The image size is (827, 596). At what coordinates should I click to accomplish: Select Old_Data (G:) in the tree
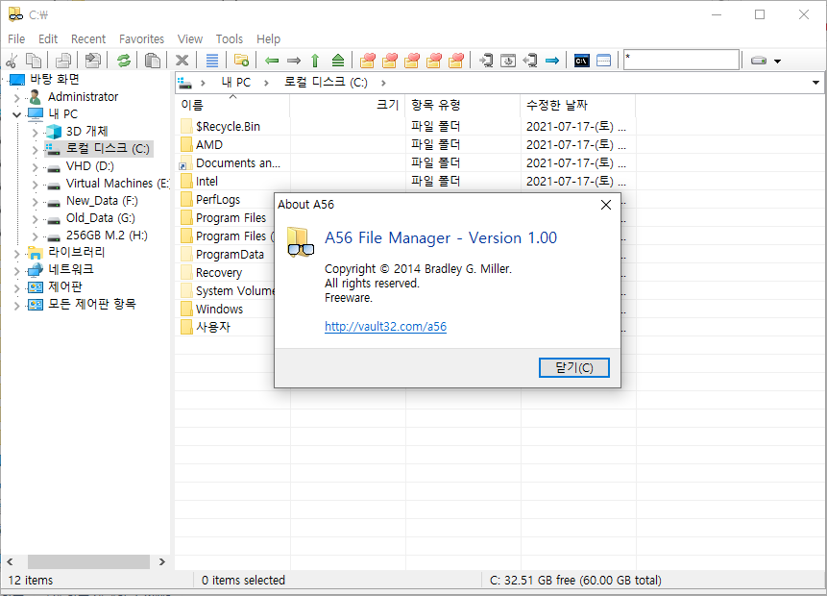point(100,218)
